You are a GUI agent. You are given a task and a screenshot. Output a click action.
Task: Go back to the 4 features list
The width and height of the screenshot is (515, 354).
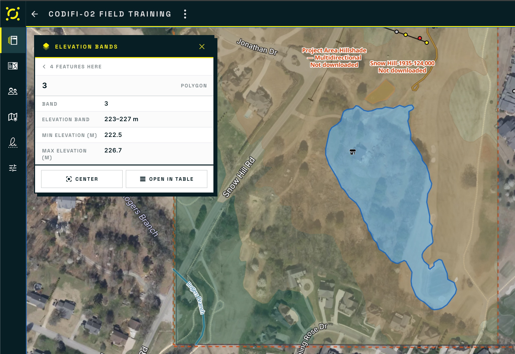(72, 67)
